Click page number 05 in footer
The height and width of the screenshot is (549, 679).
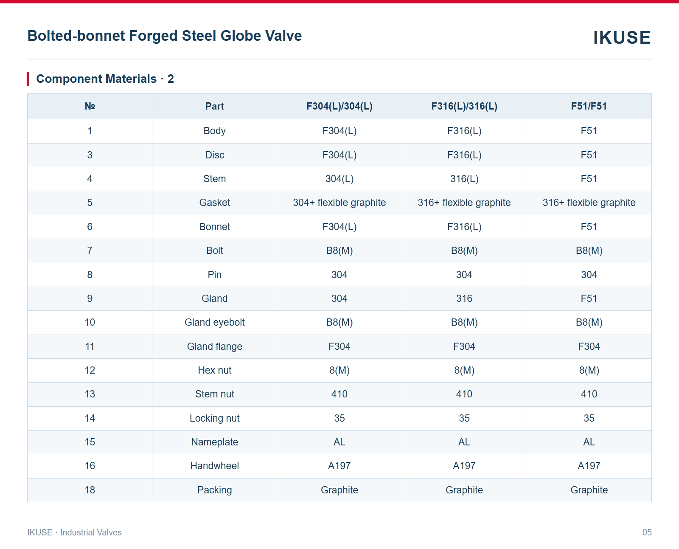(647, 532)
